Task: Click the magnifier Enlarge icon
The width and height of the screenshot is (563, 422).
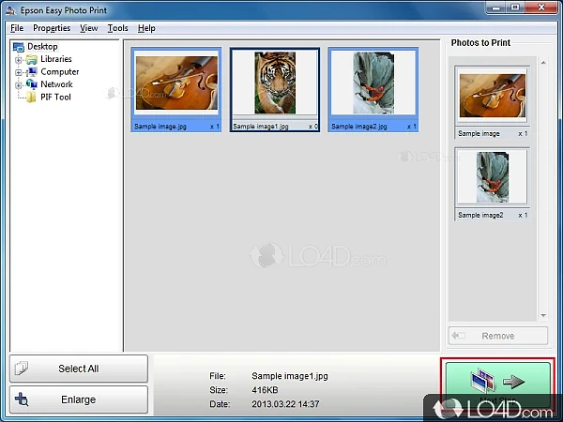Action: tap(22, 399)
